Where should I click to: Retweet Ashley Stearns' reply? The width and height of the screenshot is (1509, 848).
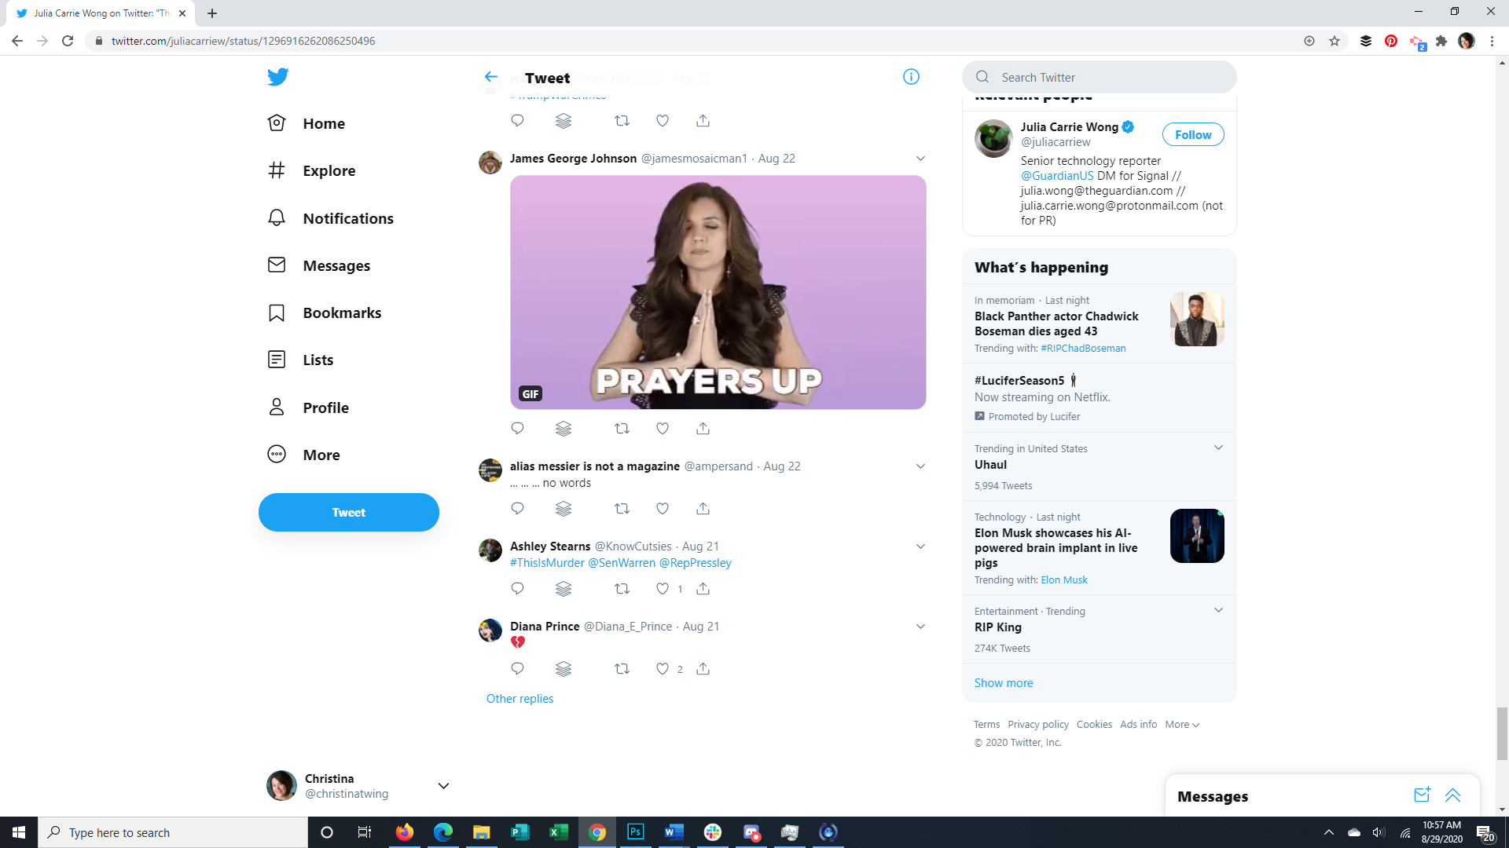pos(622,589)
